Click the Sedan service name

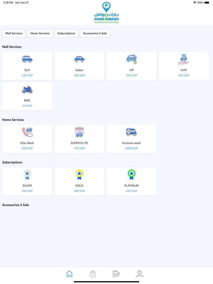[79, 70]
